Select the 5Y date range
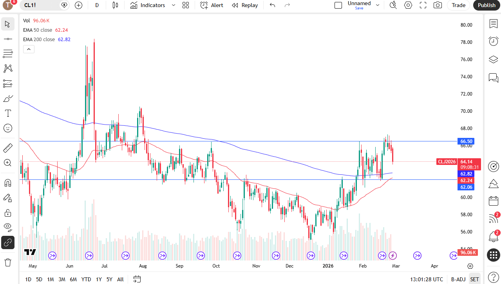Image resolution: width=501 pixels, height=284 pixels. click(109, 279)
